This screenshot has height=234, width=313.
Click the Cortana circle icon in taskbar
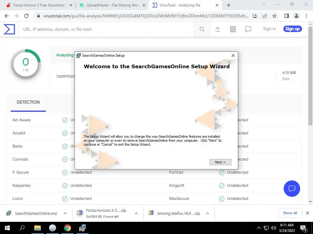53,228
